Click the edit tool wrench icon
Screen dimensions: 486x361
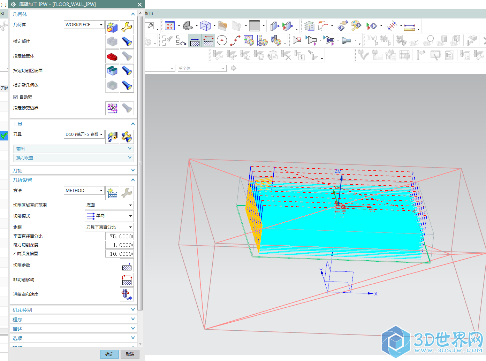(x=127, y=137)
